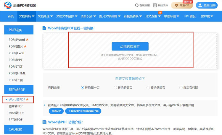The width and height of the screenshot is (222, 135).
Task: Open PDF转PPT in sidebar
Action: click(x=16, y=60)
